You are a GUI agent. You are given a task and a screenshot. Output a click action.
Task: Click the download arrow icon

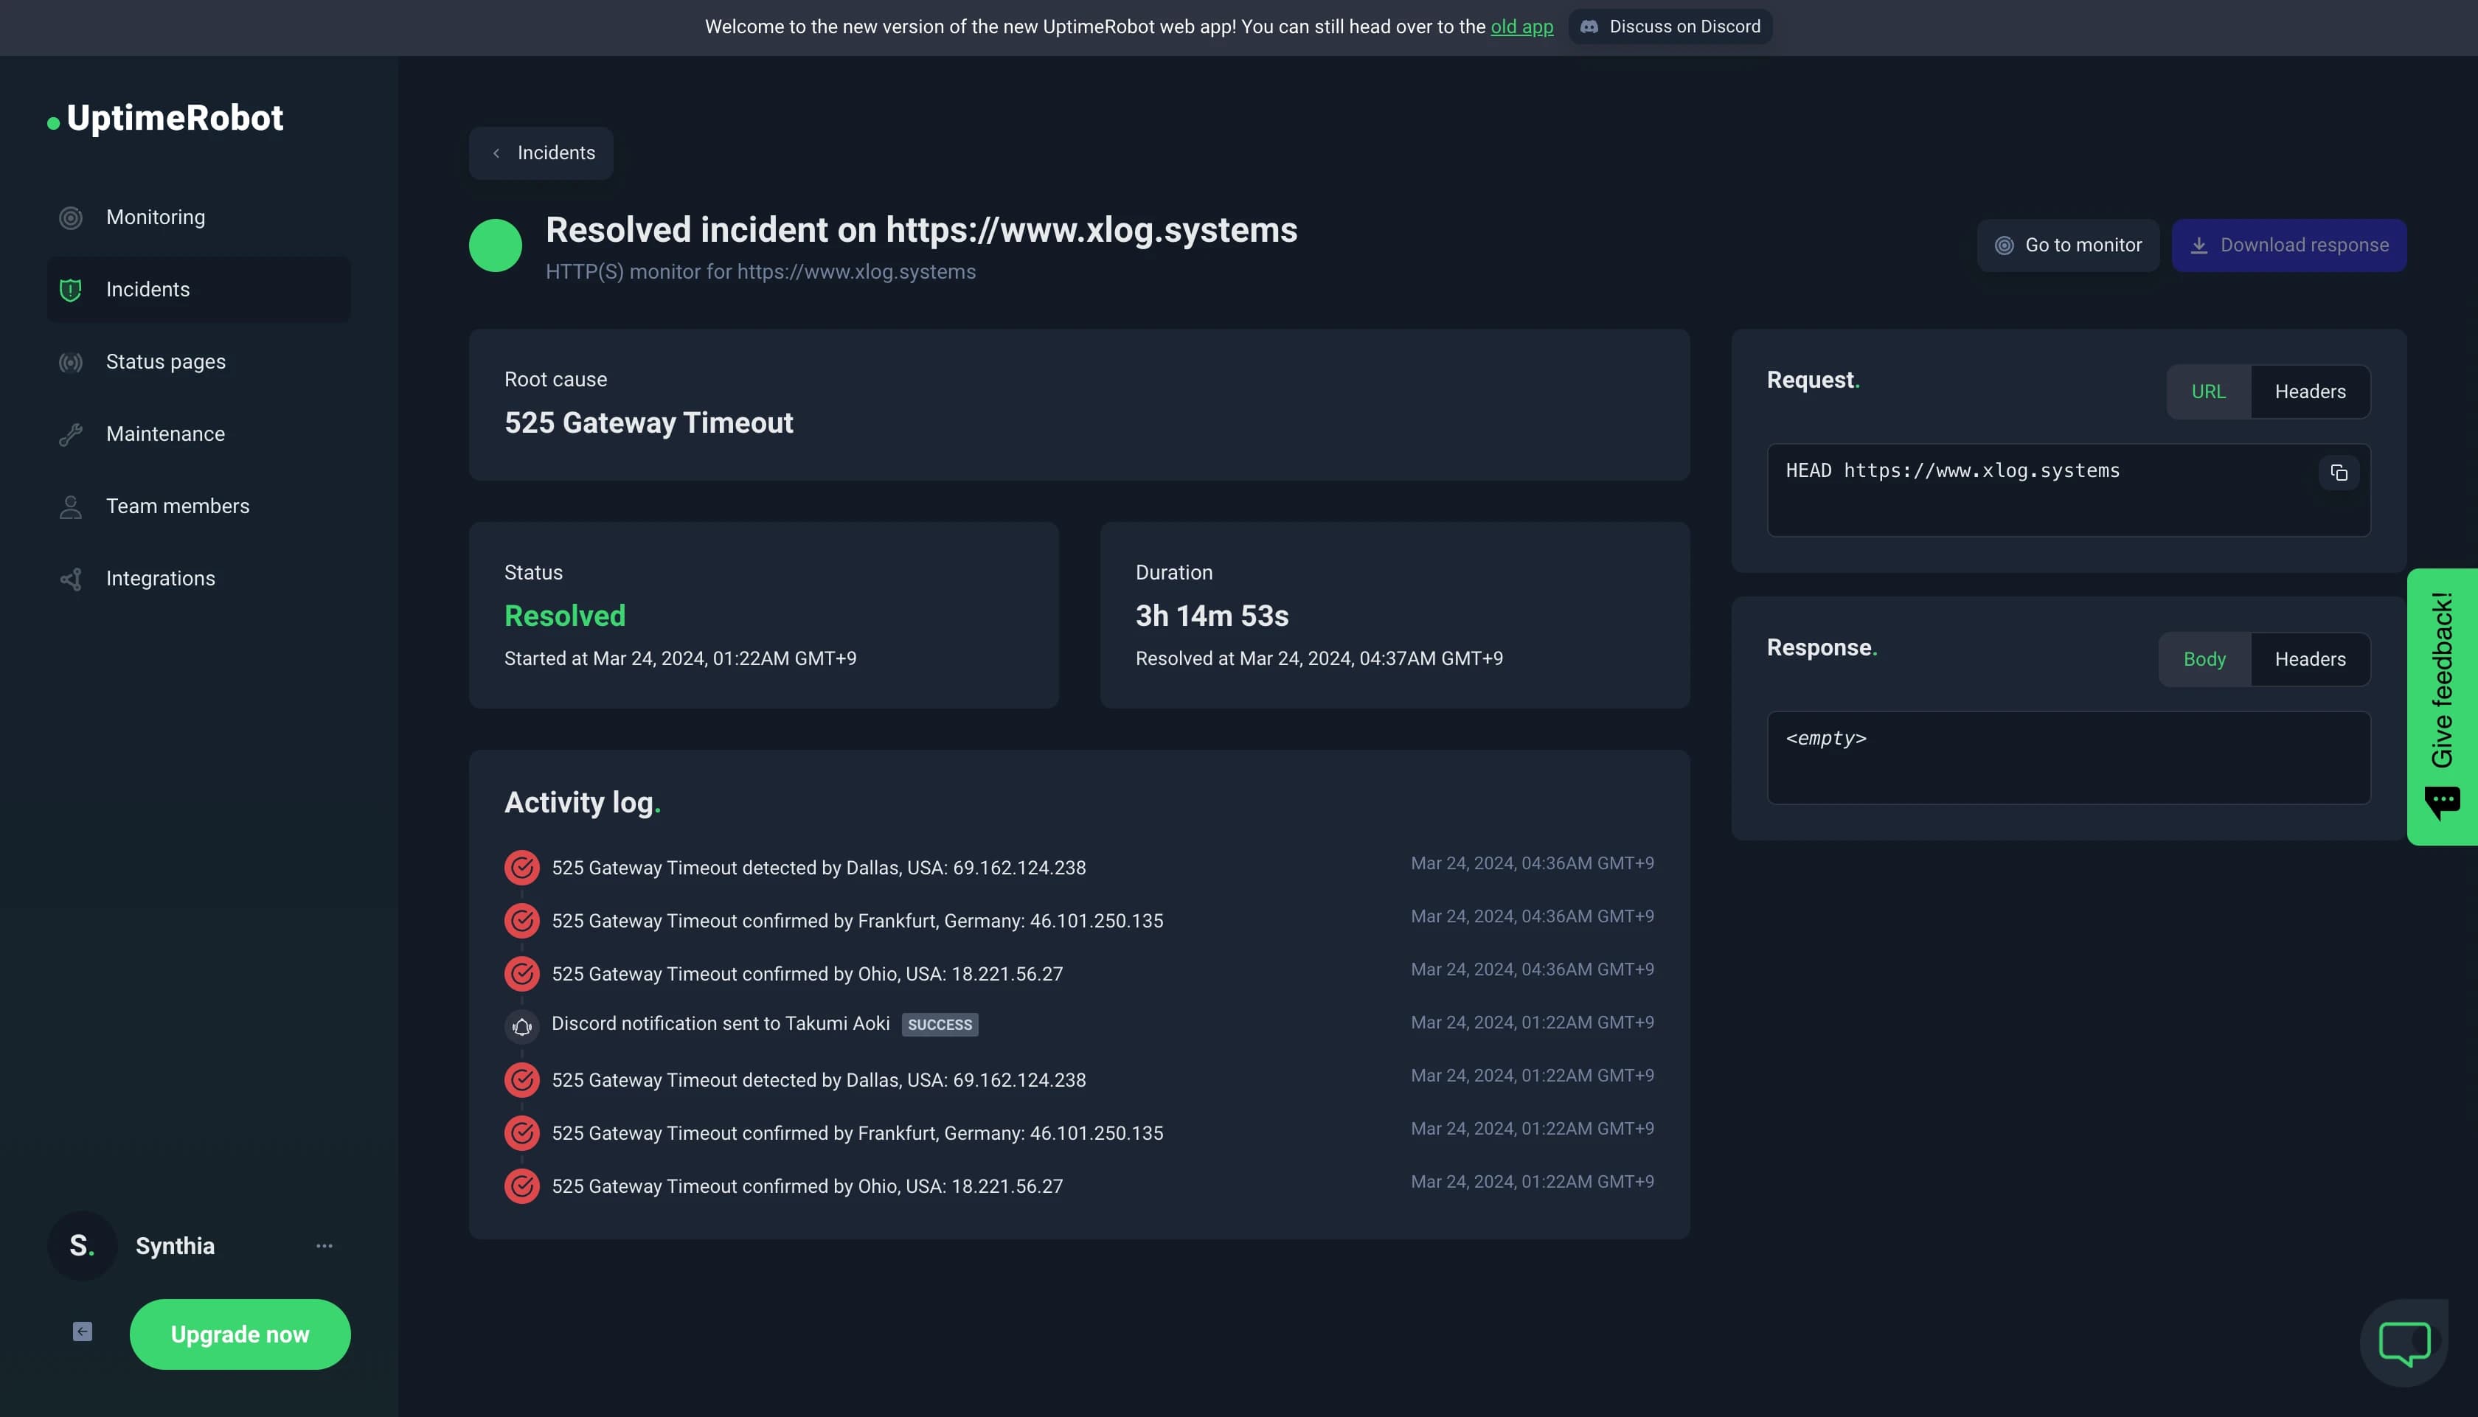point(2198,246)
